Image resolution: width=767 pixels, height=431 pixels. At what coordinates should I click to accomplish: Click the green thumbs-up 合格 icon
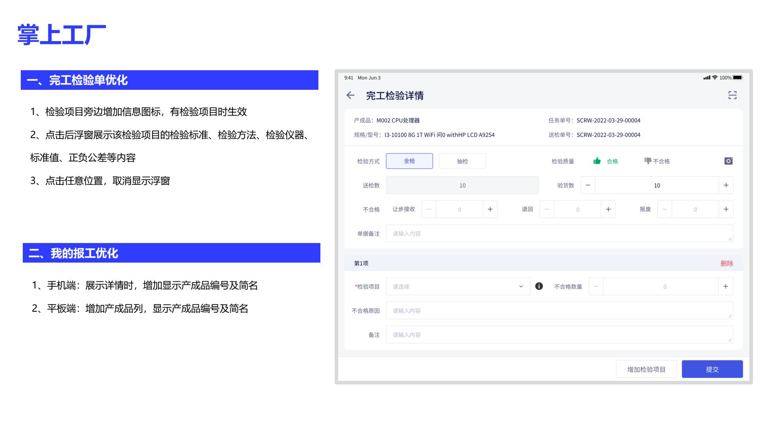point(597,161)
